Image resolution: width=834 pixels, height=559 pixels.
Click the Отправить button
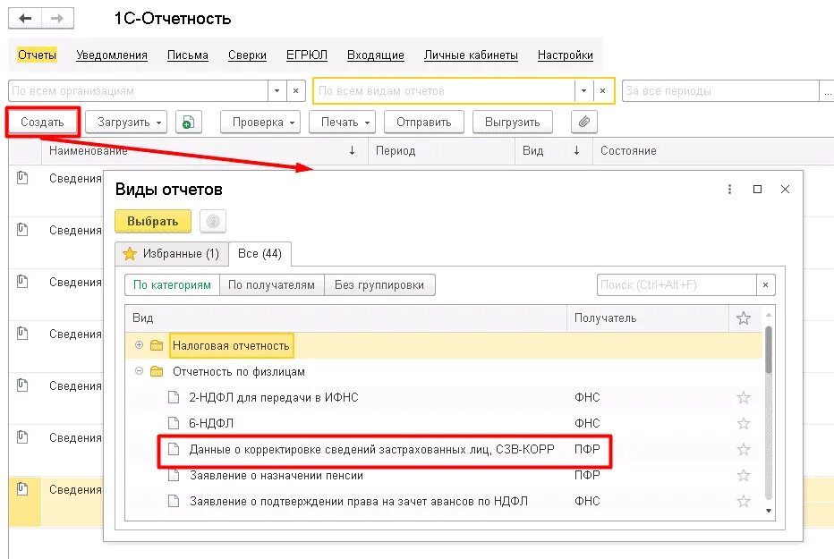click(x=424, y=123)
